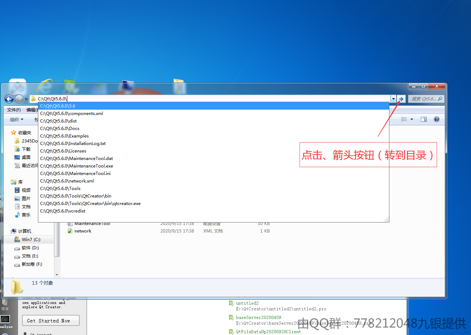Select suggestion C:\Qt\Qt5.6.0\vcredist

[x=214, y=211]
